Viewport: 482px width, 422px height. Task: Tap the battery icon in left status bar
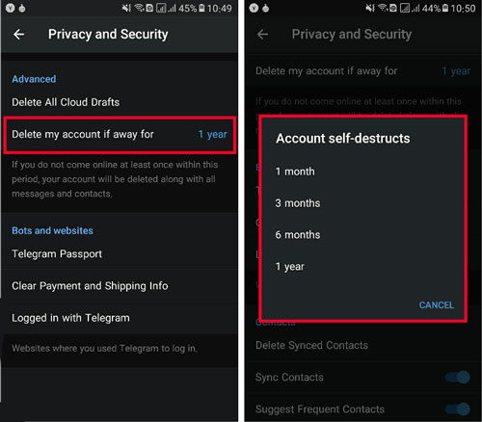point(201,8)
